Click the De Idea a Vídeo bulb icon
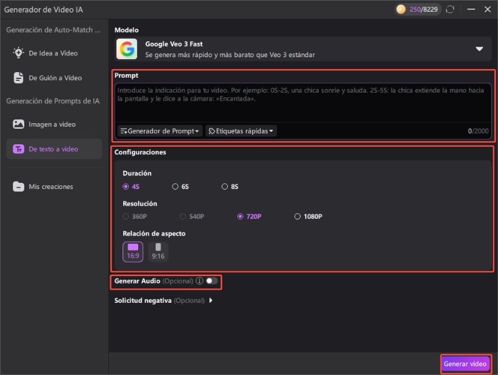 [x=18, y=53]
